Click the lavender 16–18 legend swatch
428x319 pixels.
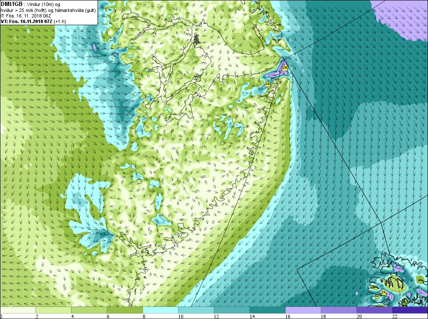tap(303, 310)
